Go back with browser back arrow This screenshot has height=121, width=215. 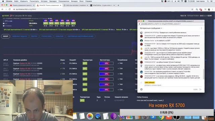(x=2, y=9)
